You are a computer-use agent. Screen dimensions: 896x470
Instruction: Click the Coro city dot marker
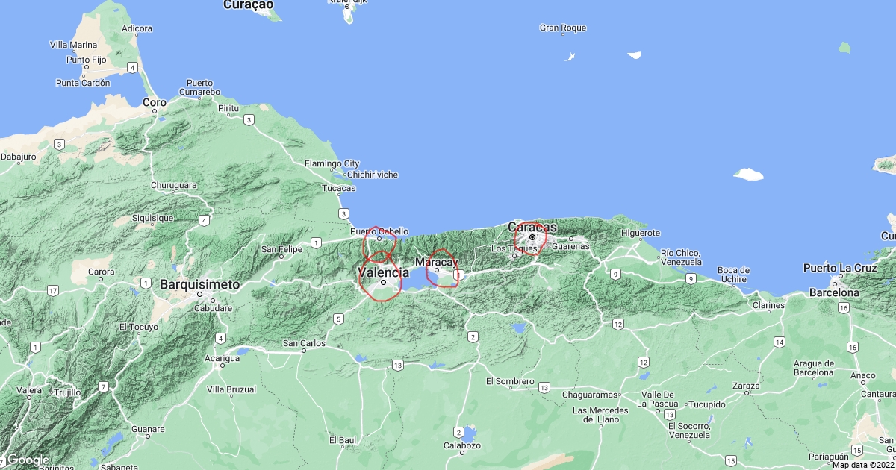(155, 111)
